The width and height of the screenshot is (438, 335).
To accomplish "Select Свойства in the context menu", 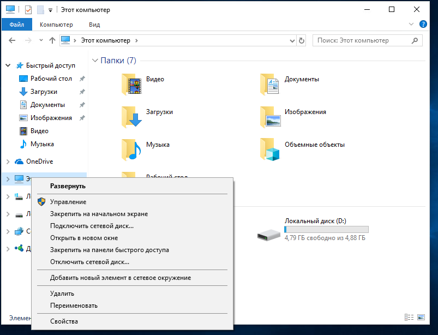I will pos(64,321).
